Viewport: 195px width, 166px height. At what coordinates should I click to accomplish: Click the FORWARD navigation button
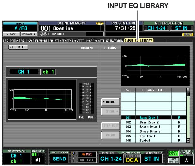[x=29, y=34]
